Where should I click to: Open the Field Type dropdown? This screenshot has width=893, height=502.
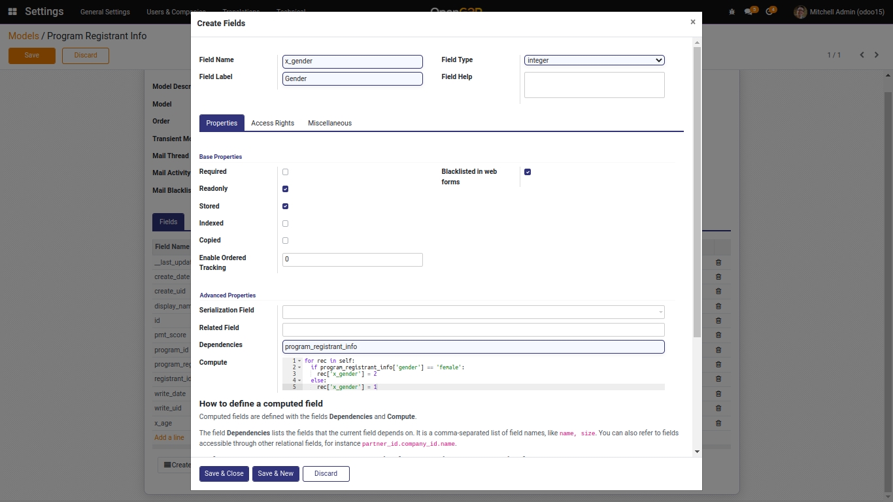click(x=594, y=60)
